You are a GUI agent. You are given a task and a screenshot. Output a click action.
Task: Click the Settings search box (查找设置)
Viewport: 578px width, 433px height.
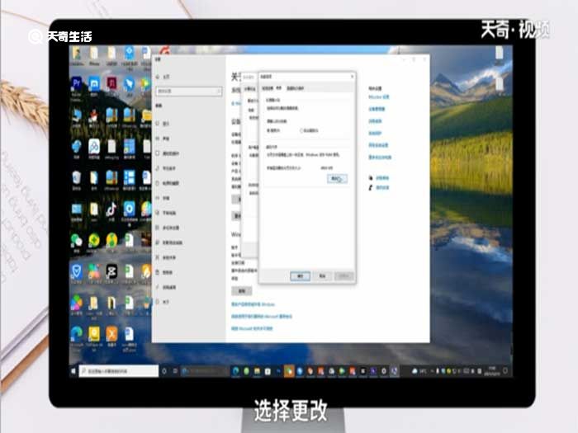[189, 91]
